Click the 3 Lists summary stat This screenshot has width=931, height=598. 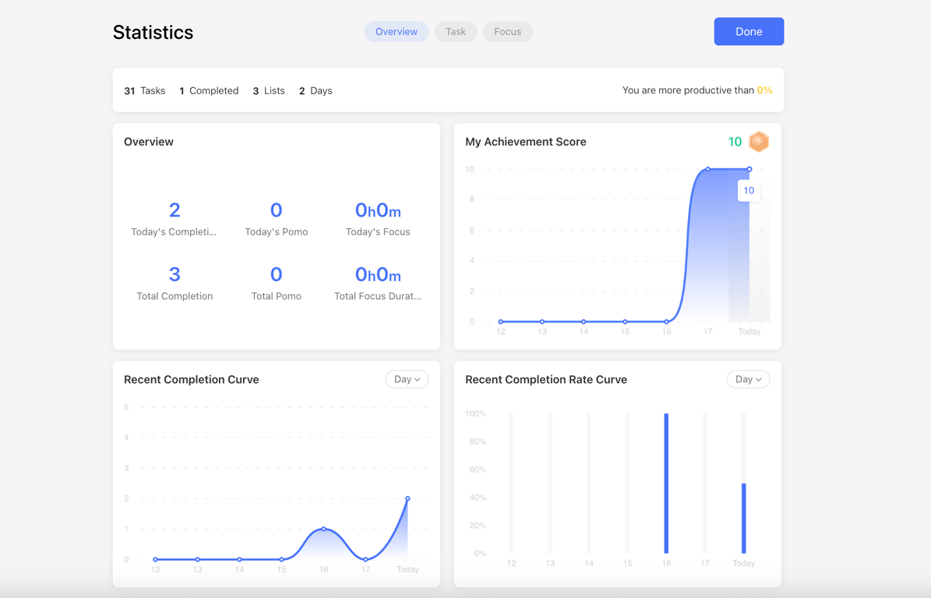pos(268,90)
